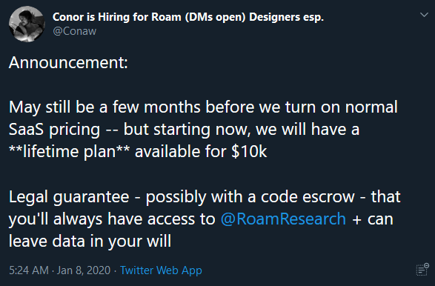Open the Twitter Web App source link
The height and width of the screenshot is (286, 435).
[x=161, y=270]
